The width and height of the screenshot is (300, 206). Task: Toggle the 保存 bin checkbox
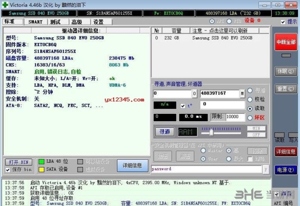[7, 170]
